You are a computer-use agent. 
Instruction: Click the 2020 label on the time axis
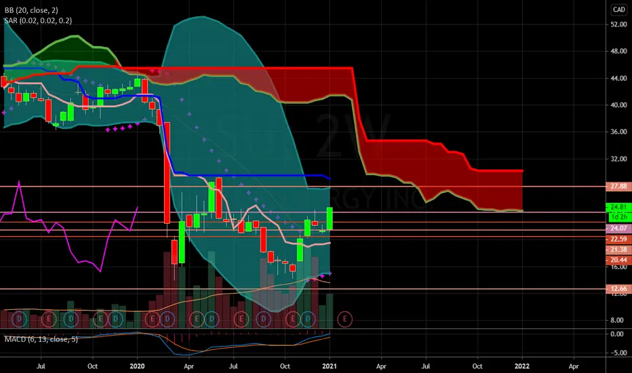point(137,366)
